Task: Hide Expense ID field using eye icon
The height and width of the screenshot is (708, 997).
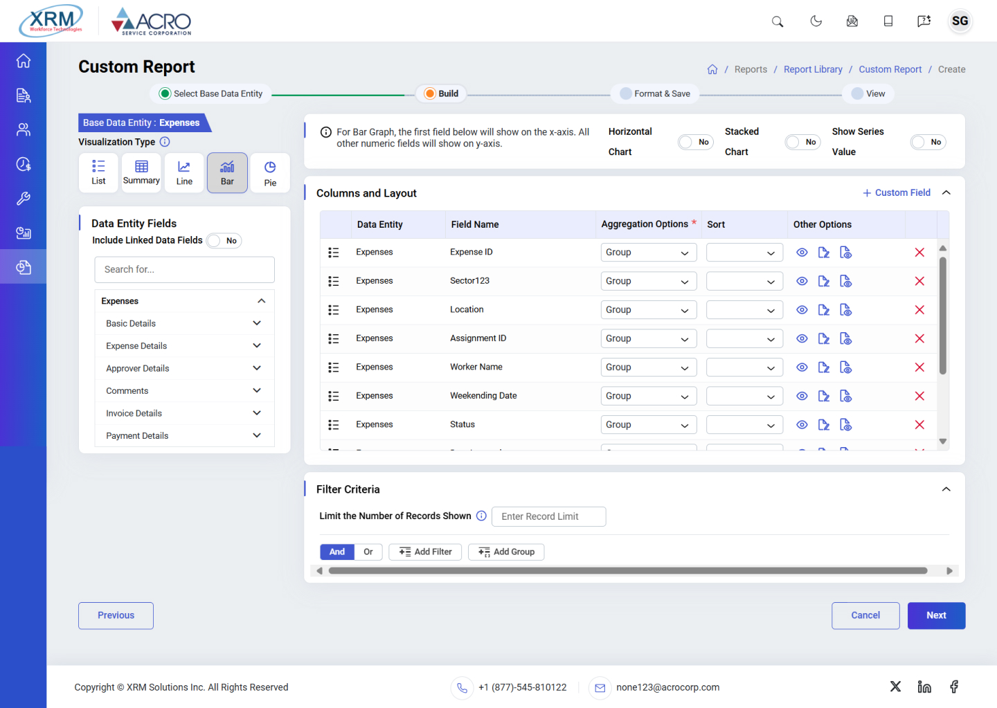Action: click(x=802, y=253)
